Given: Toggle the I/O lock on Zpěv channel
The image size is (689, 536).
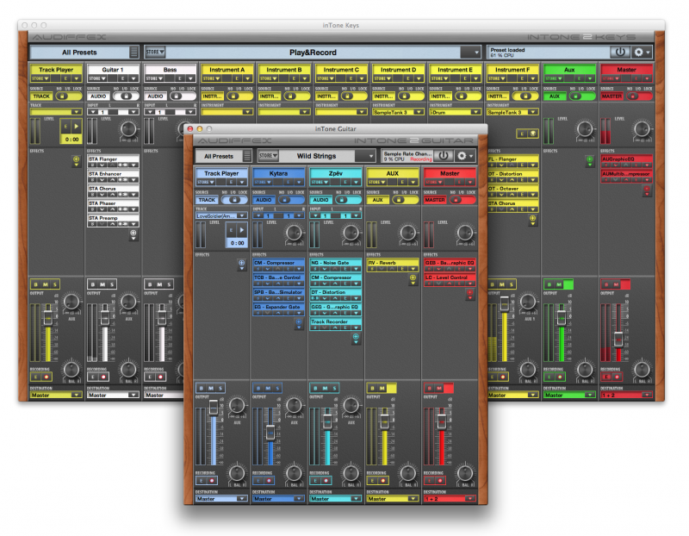Looking at the screenshot, I should pos(347,200).
